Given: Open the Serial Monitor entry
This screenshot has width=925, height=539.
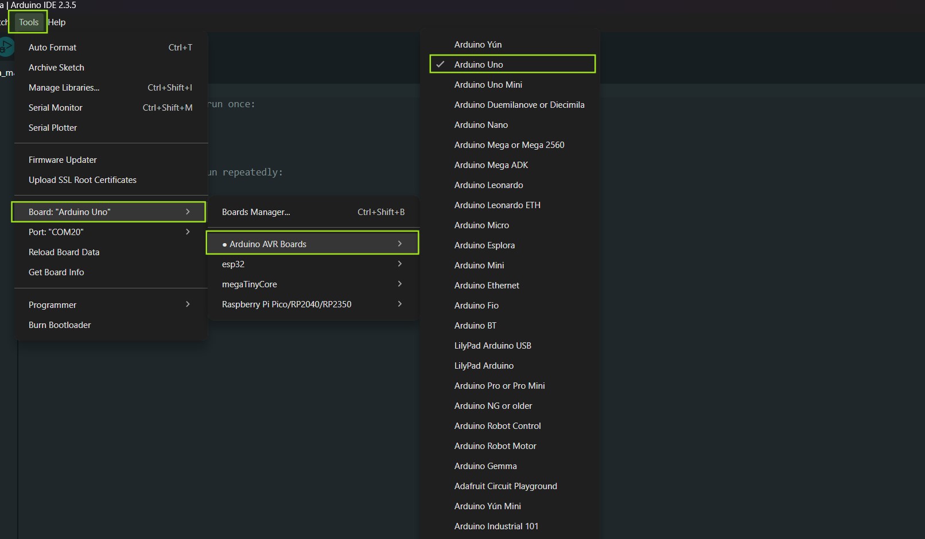Looking at the screenshot, I should pos(110,108).
